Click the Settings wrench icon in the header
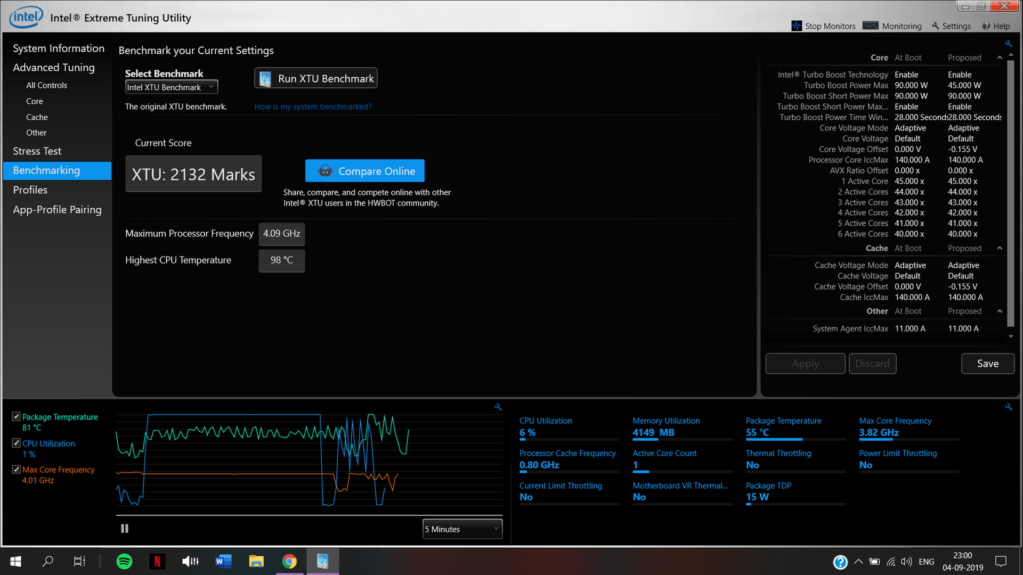 [936, 26]
